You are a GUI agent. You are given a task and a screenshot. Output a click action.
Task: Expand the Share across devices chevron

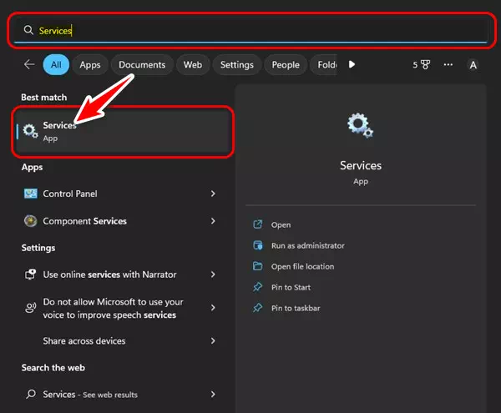click(x=213, y=341)
